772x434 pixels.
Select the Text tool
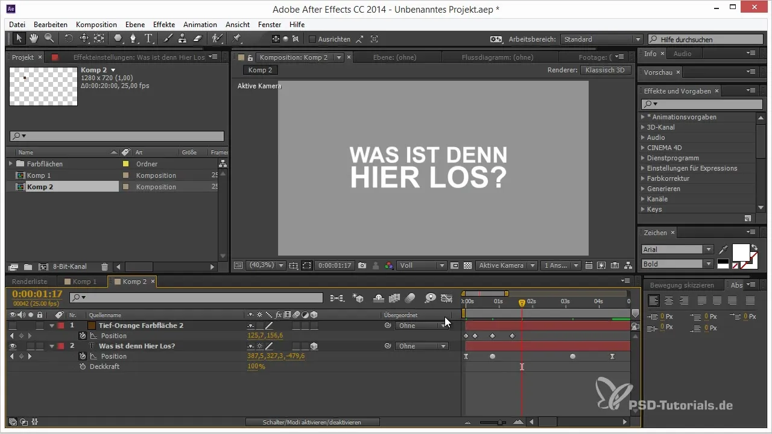148,39
